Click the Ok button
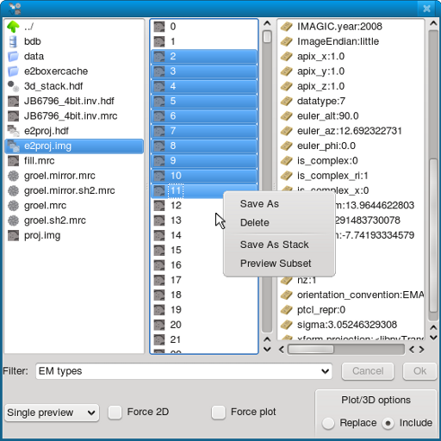 419,371
